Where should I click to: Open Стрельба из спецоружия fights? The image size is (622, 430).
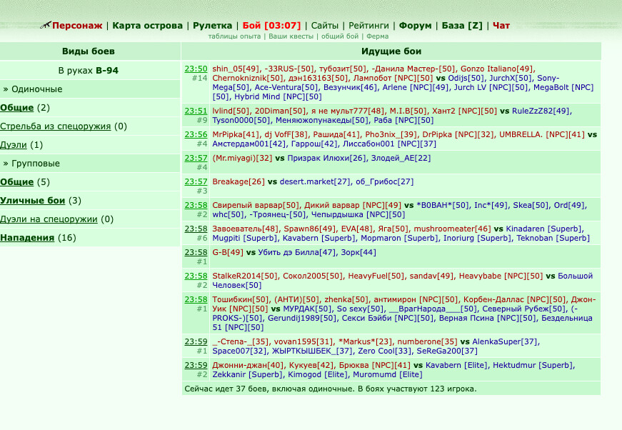[55, 126]
